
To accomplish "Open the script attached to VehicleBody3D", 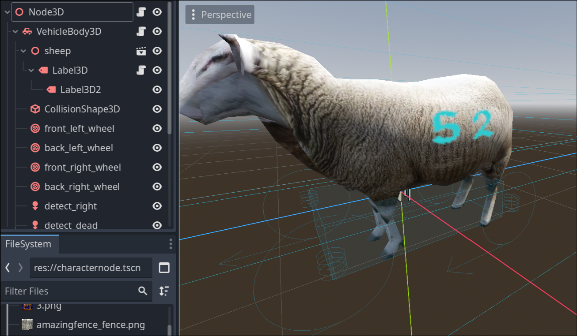I will pos(141,31).
